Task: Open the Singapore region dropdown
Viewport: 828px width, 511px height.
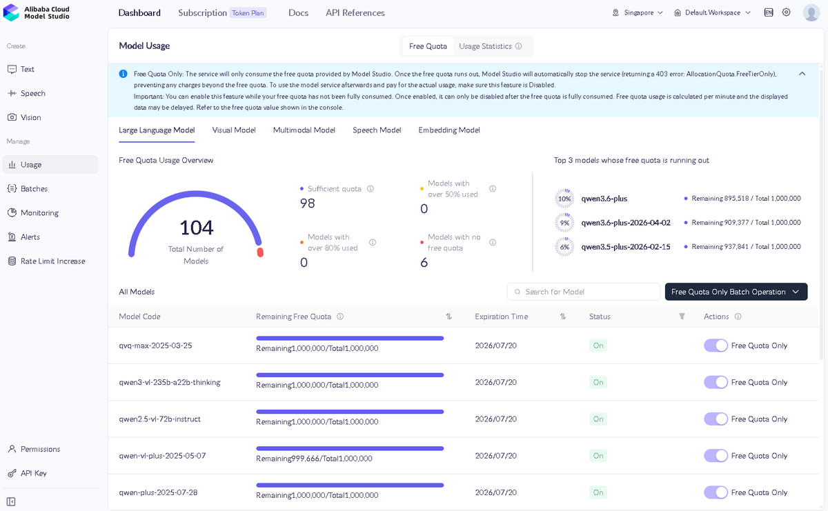Action: pyautogui.click(x=638, y=12)
